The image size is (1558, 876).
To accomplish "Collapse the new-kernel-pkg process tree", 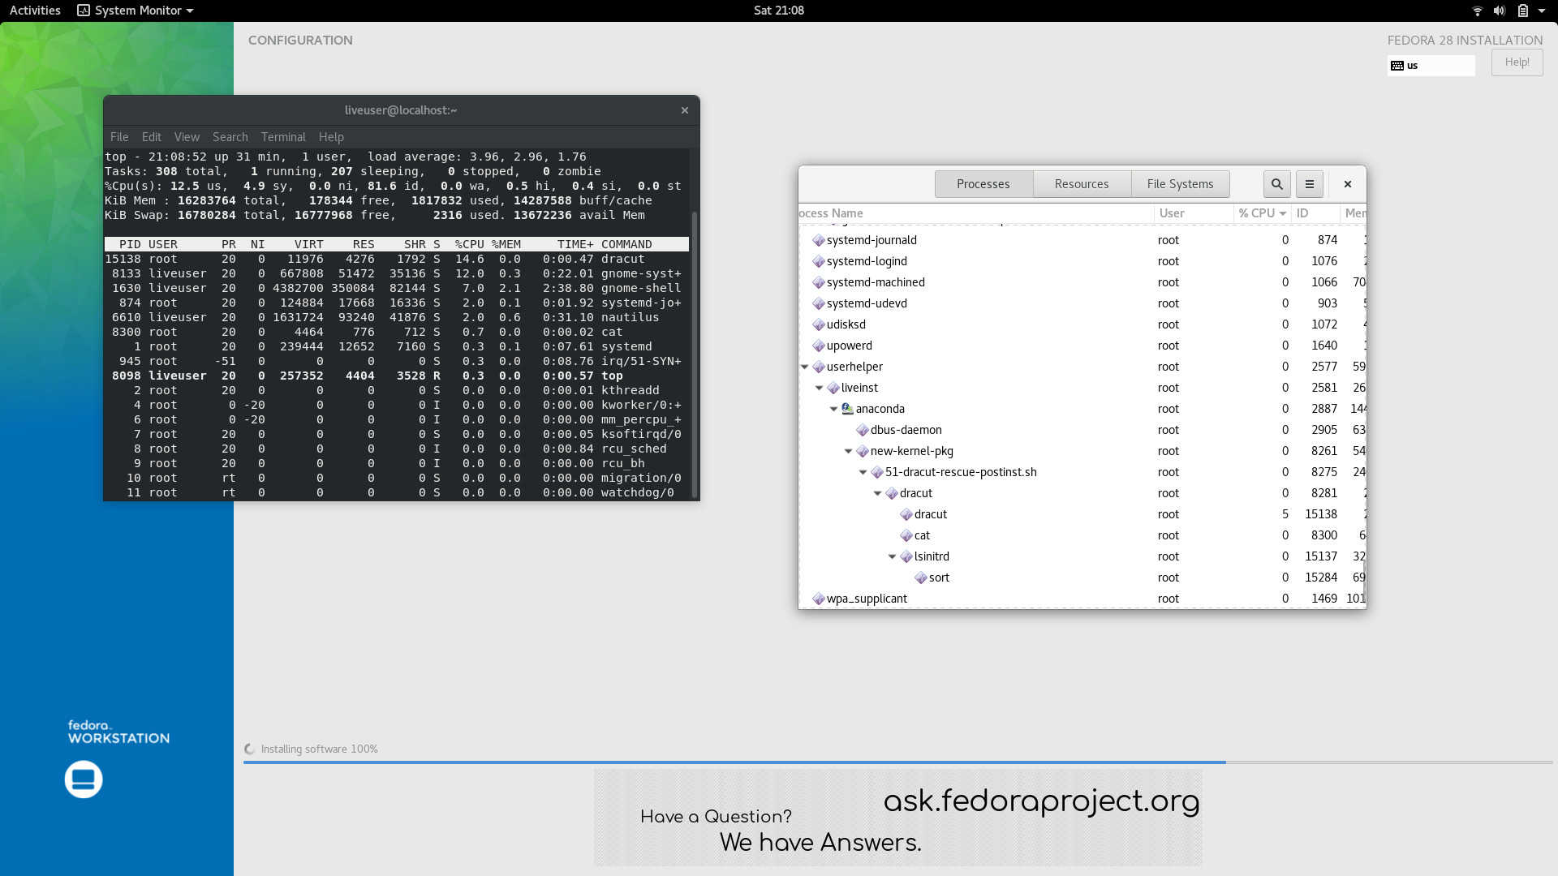I will point(848,451).
